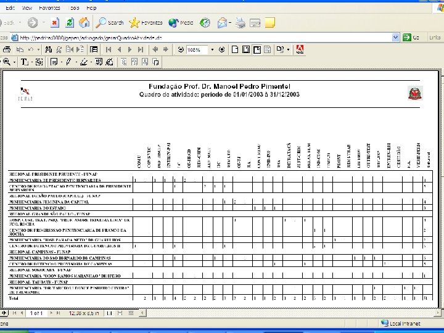Select the Highlight tool
This screenshot has height=333, width=444.
tap(83, 62)
